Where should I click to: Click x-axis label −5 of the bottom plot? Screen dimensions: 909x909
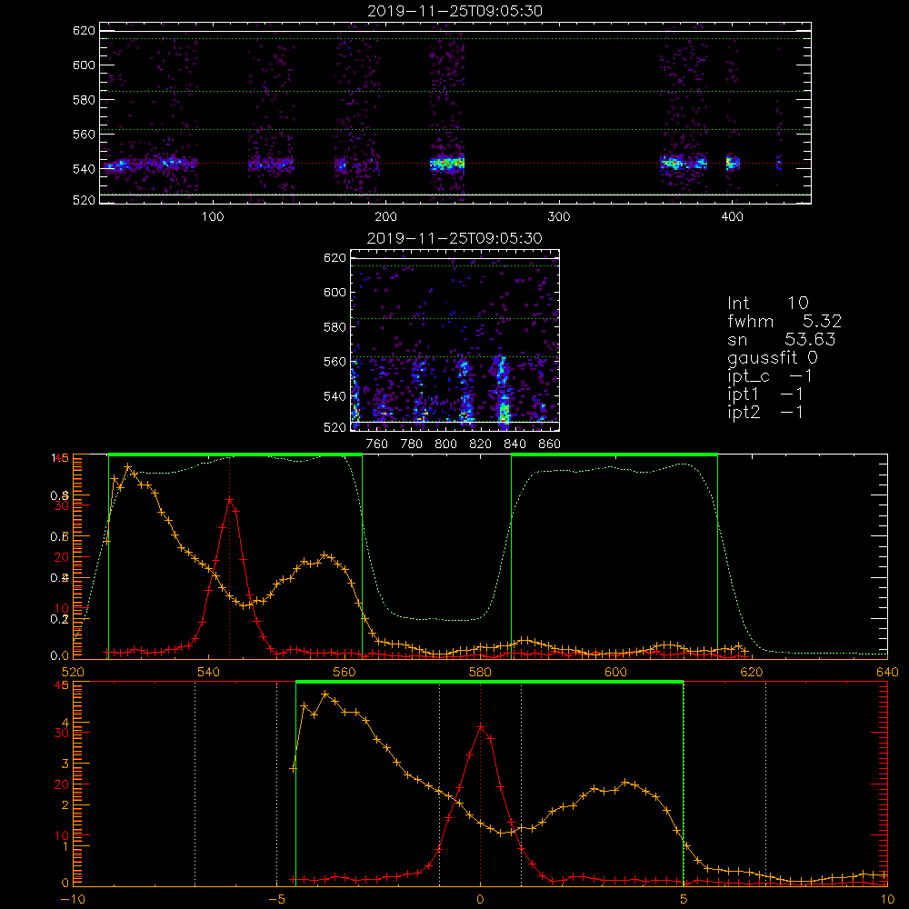pos(276,900)
